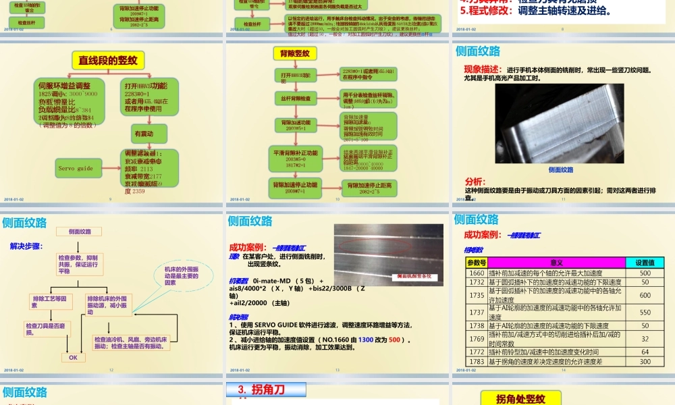
Task: Click the milled phone side photo
Action: (x=559, y=124)
